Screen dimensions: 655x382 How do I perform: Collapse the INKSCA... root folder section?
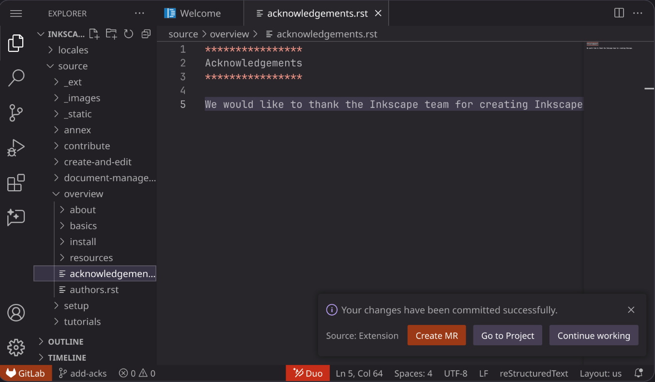coord(61,34)
